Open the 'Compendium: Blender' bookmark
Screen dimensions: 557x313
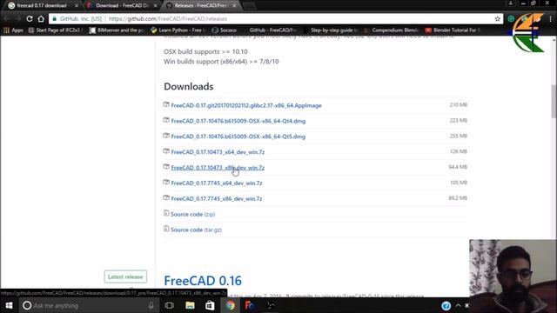pos(392,30)
